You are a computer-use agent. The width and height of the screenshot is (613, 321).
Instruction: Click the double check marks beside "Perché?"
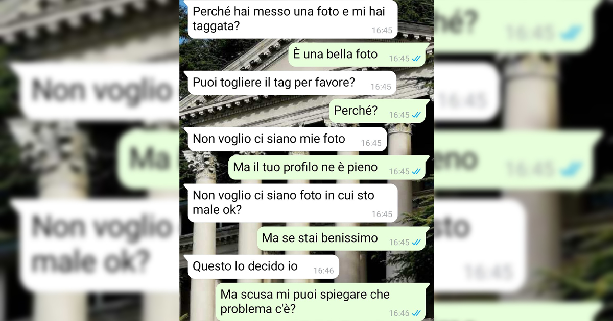(417, 115)
